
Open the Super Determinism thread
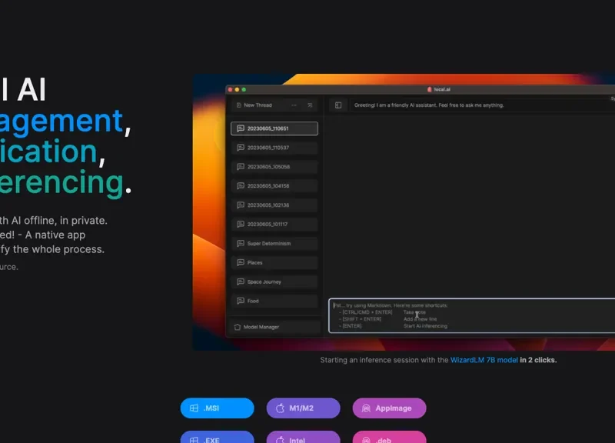[274, 244]
